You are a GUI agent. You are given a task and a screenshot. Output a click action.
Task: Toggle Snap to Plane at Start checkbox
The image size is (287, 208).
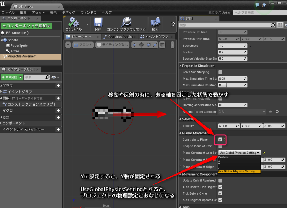pos(220,146)
